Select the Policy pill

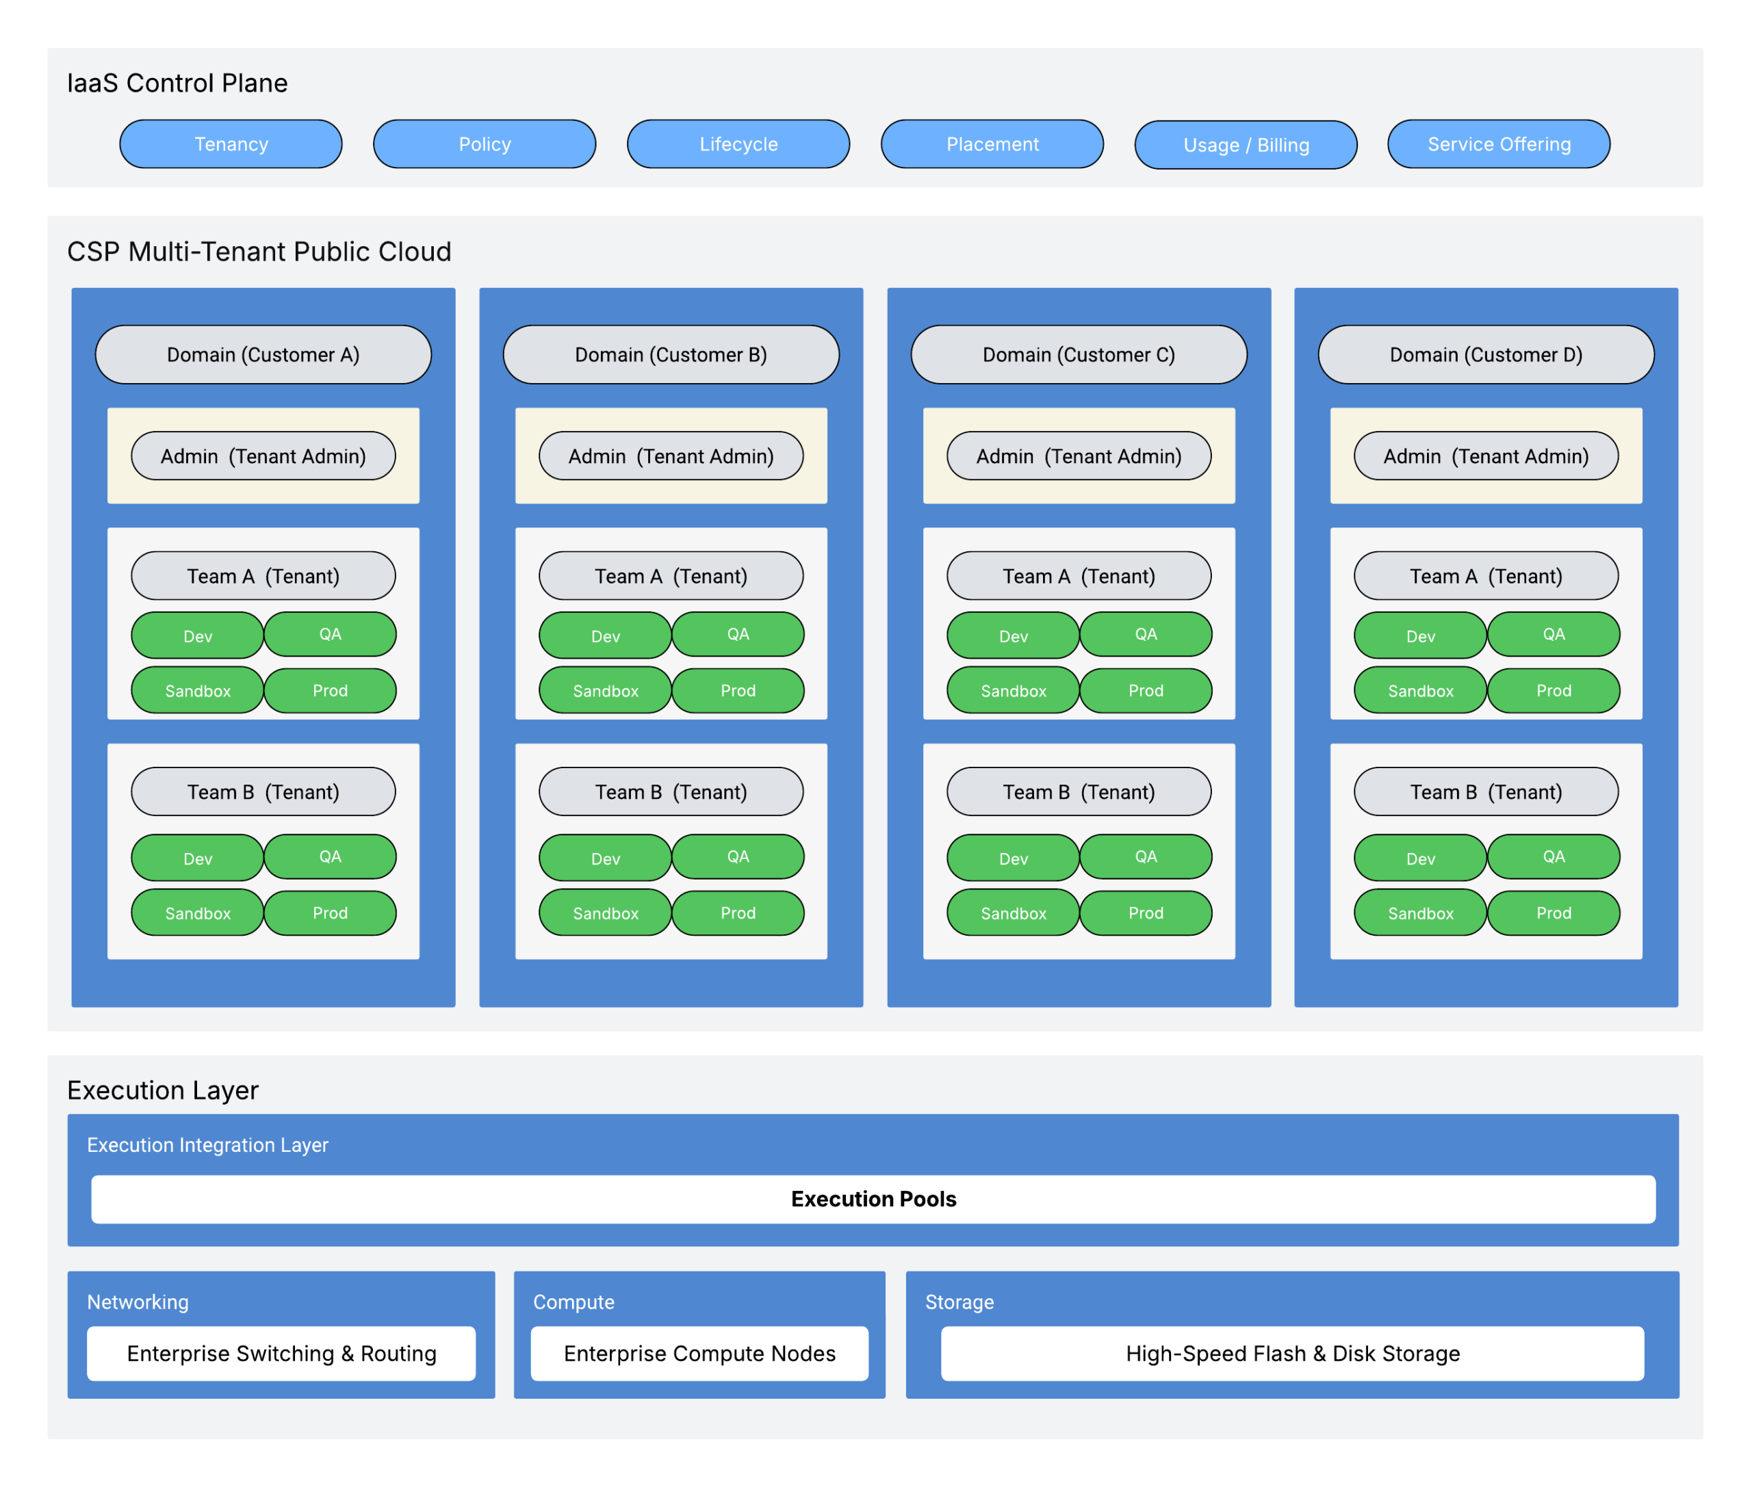[x=485, y=144]
